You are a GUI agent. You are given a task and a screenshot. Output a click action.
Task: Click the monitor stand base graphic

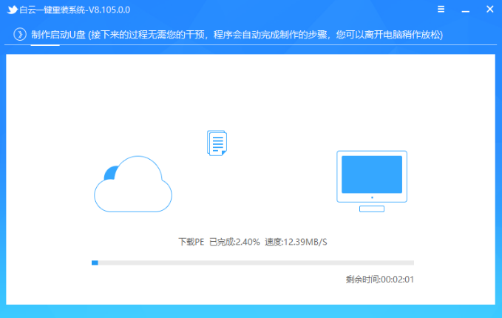pos(372,209)
